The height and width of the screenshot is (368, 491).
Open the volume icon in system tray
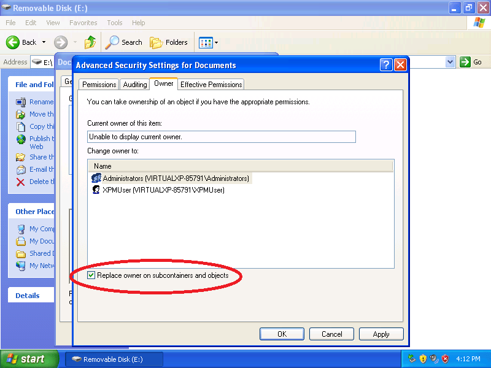point(433,359)
